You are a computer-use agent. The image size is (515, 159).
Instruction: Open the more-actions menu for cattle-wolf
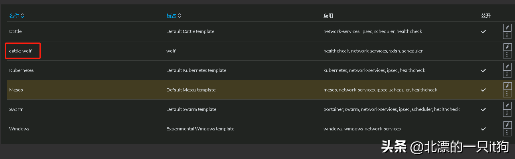(x=507, y=54)
